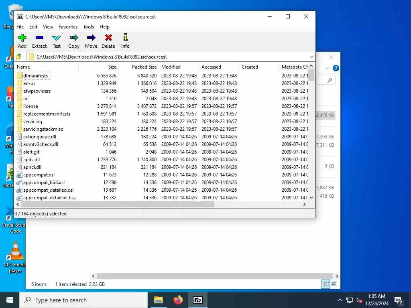This screenshot has height=308, width=411.
Task: Select alert.gif file icon
Action: click(19, 152)
